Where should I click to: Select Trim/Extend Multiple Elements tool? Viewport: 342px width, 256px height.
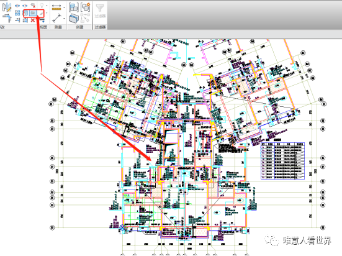tap(25, 21)
